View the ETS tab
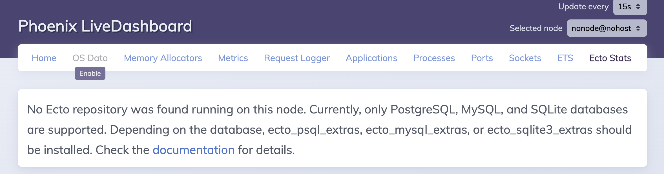 565,58
